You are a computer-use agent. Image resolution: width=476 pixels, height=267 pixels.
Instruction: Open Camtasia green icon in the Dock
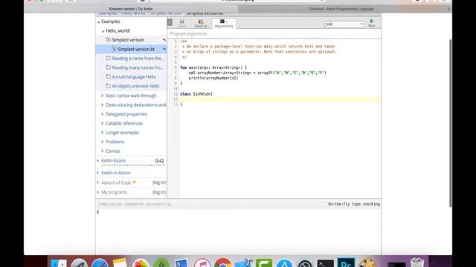pyautogui.click(x=264, y=263)
